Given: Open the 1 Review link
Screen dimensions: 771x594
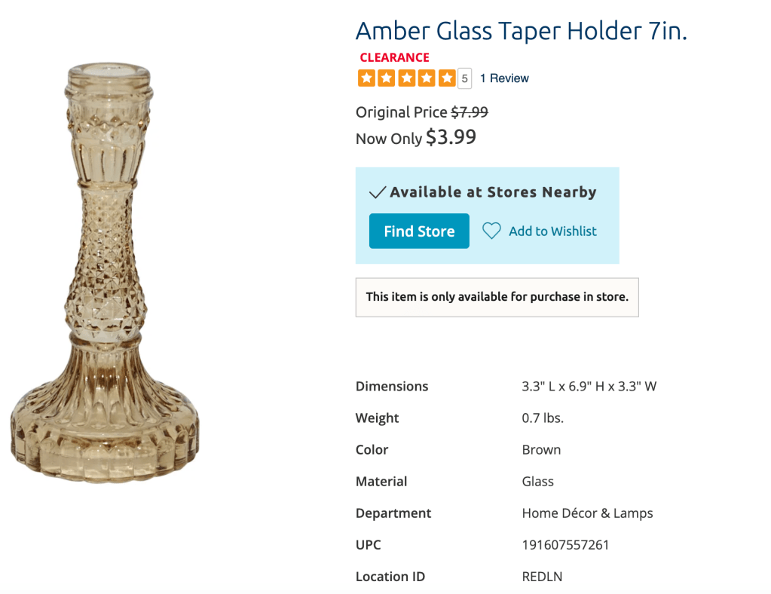Looking at the screenshot, I should [504, 78].
